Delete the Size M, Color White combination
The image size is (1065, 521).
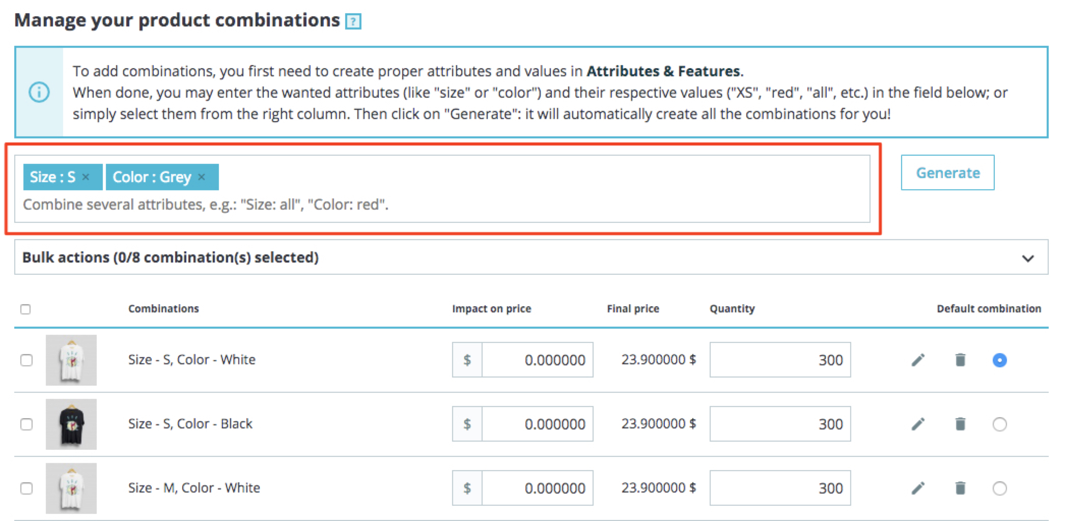960,488
